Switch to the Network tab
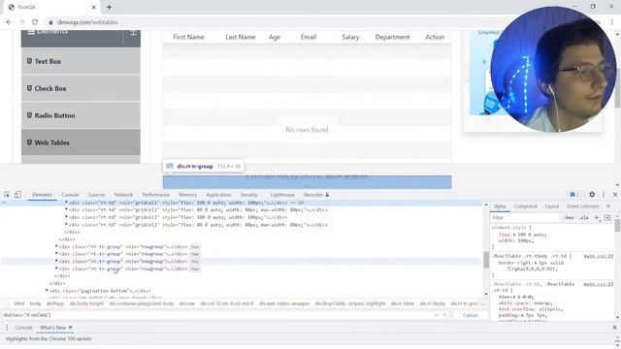 (x=123, y=195)
